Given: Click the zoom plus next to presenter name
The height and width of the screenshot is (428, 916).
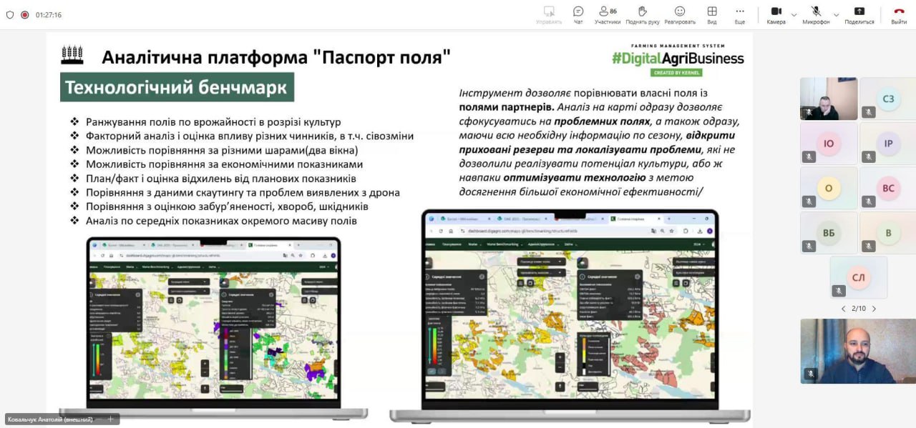Looking at the screenshot, I should pyautogui.click(x=110, y=419).
